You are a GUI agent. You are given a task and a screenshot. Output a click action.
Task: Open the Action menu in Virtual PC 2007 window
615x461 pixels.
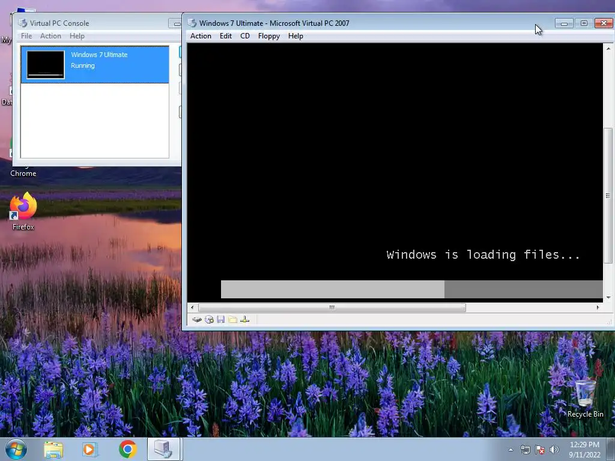click(x=201, y=36)
